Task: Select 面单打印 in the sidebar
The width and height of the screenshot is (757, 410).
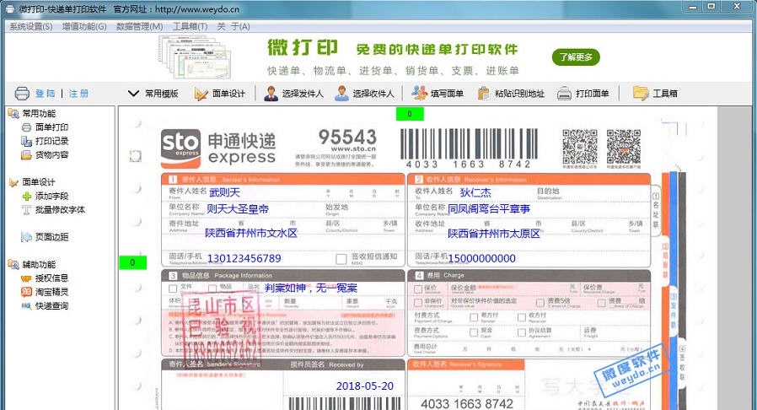Action: (x=51, y=127)
